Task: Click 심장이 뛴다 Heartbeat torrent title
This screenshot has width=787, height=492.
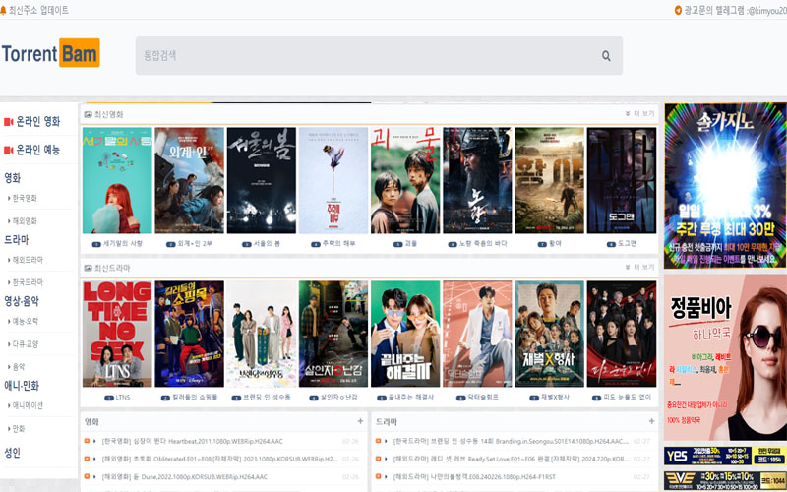Action: click(192, 441)
